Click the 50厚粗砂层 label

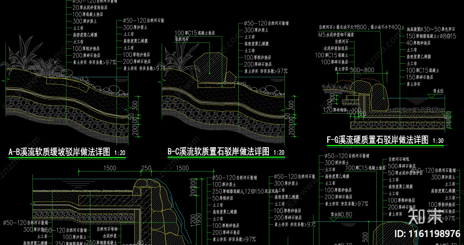click(223, 198)
